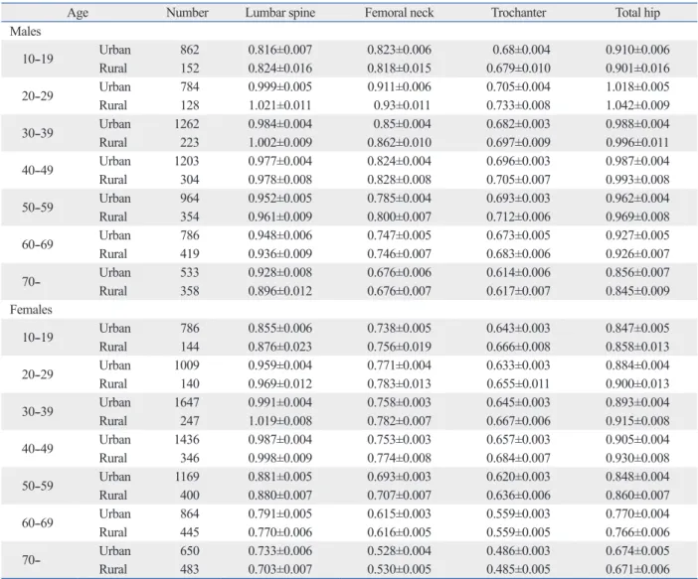This screenshot has width=698, height=579.
Task: Select the number value '304'
Action: click(x=190, y=180)
